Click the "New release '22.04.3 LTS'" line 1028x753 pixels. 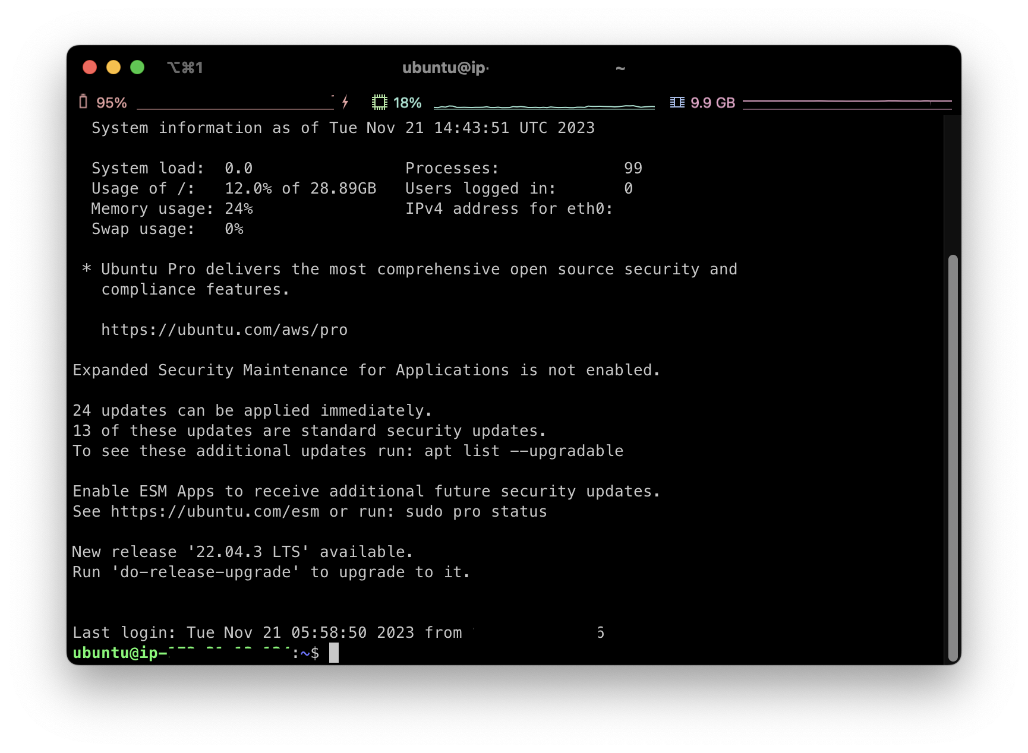pyautogui.click(x=242, y=552)
